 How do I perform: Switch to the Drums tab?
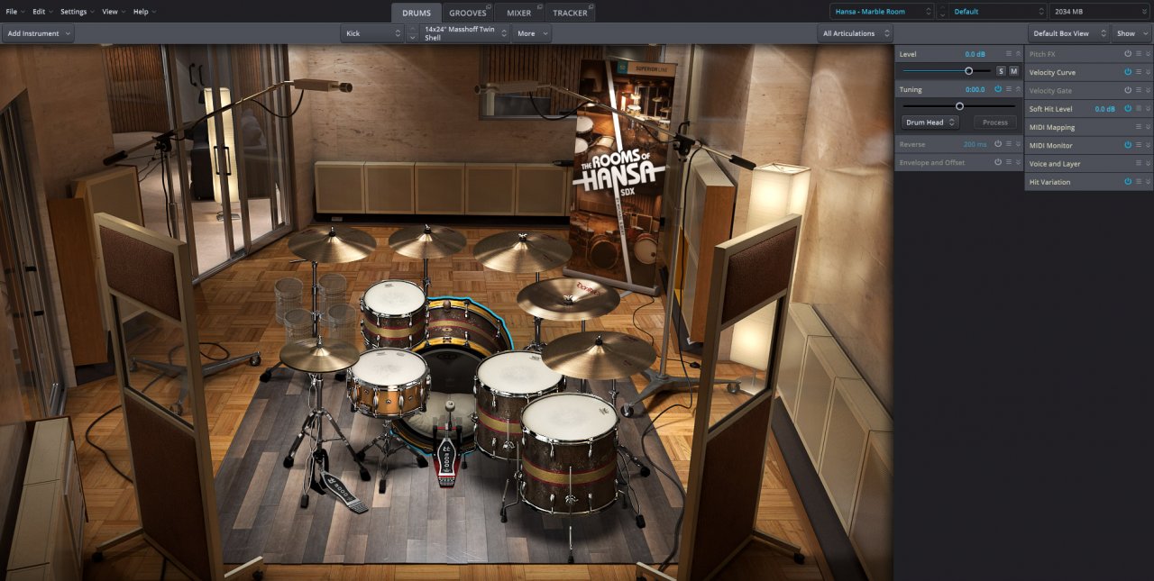pyautogui.click(x=417, y=13)
